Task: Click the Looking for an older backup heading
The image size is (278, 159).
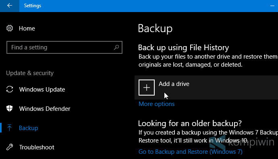Action: 190,123
